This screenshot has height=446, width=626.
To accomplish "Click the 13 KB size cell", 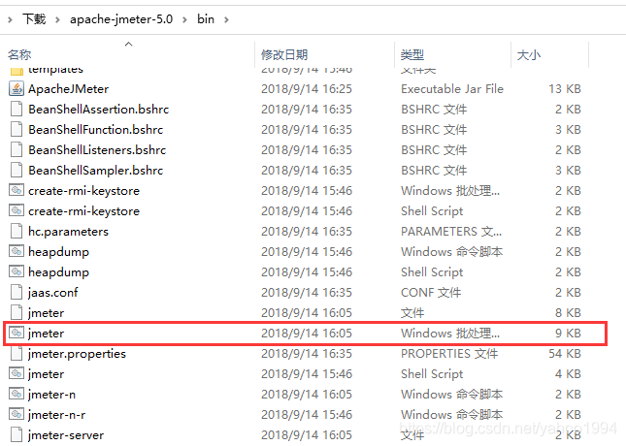I will [x=565, y=88].
